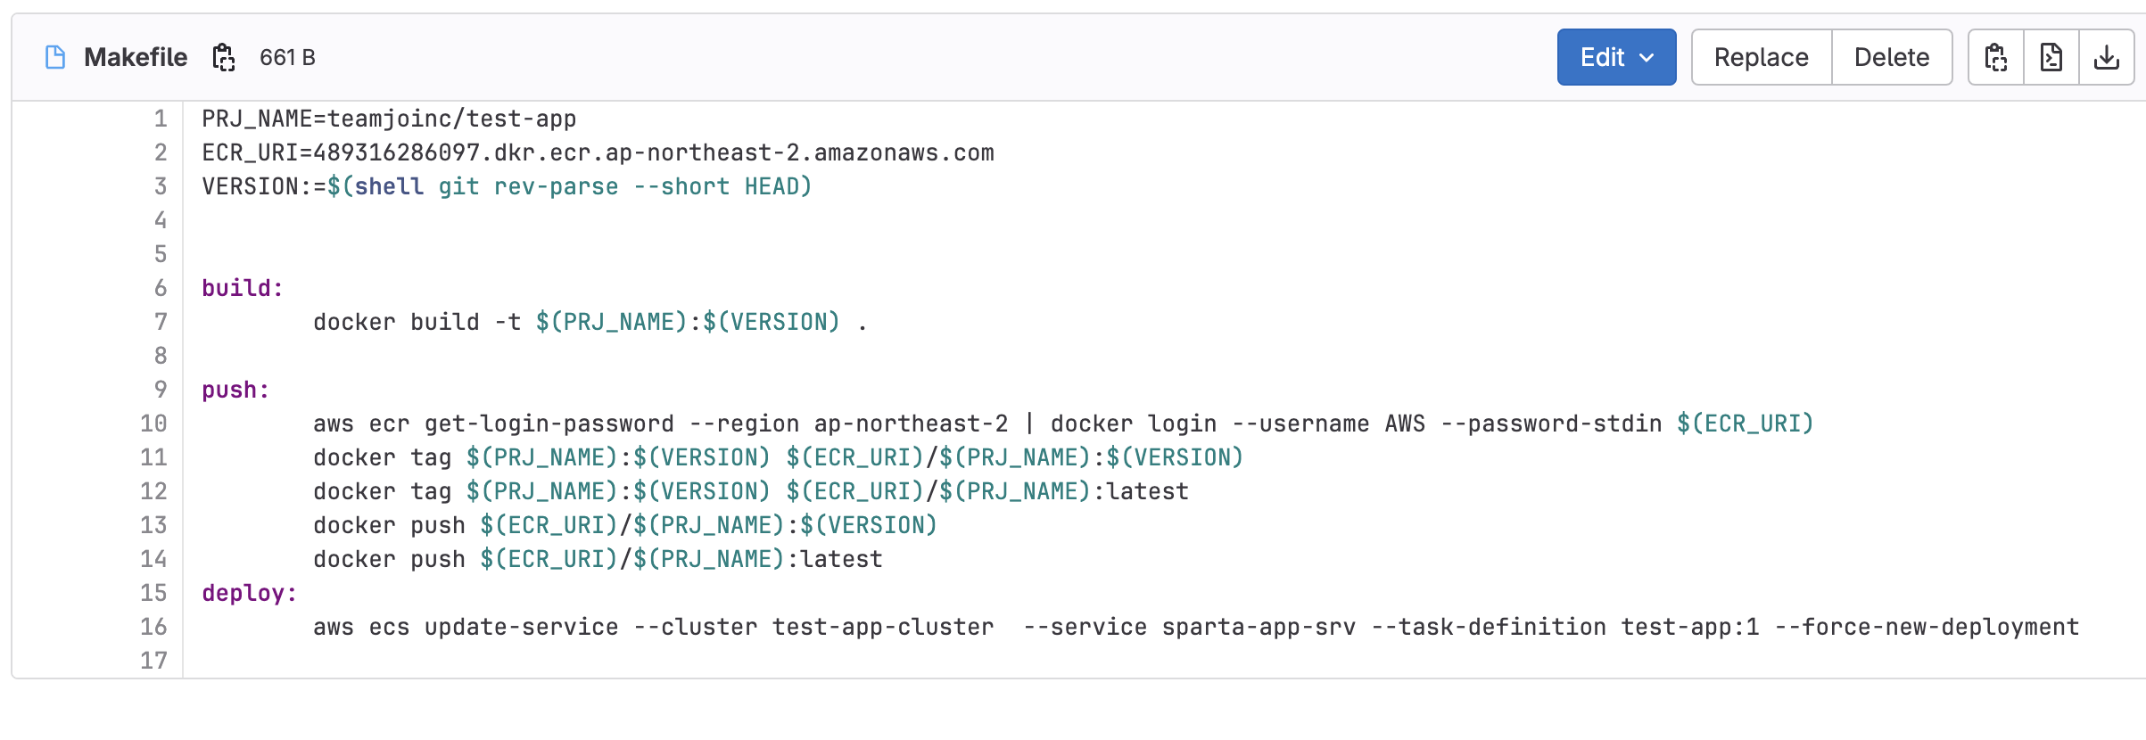
Task: Click the Replace button
Action: pos(1762,57)
